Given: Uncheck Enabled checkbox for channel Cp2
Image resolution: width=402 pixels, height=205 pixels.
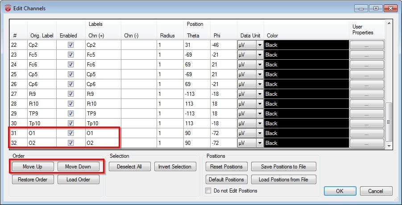Looking at the screenshot, I should click(71, 45).
